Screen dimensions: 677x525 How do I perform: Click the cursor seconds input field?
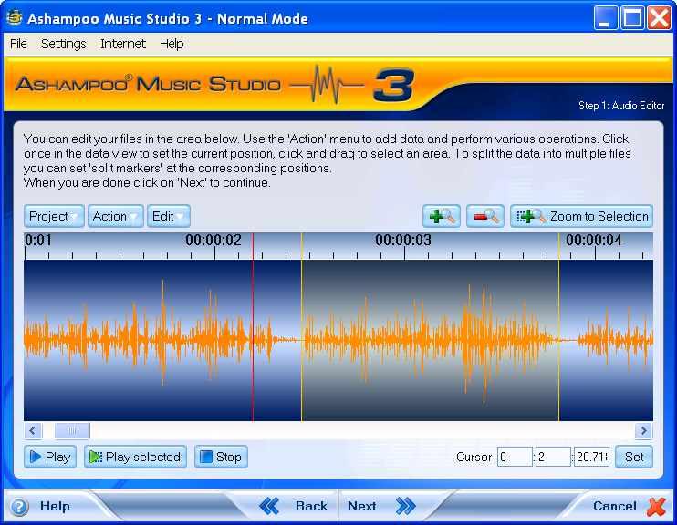(554, 457)
